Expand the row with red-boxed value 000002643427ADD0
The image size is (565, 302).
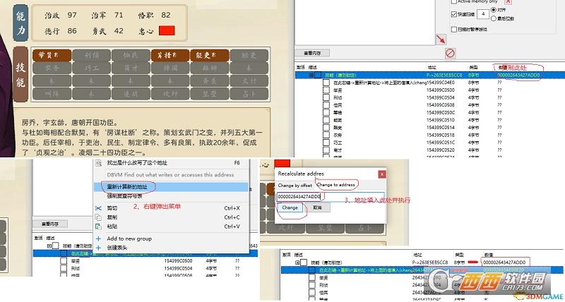point(297,262)
